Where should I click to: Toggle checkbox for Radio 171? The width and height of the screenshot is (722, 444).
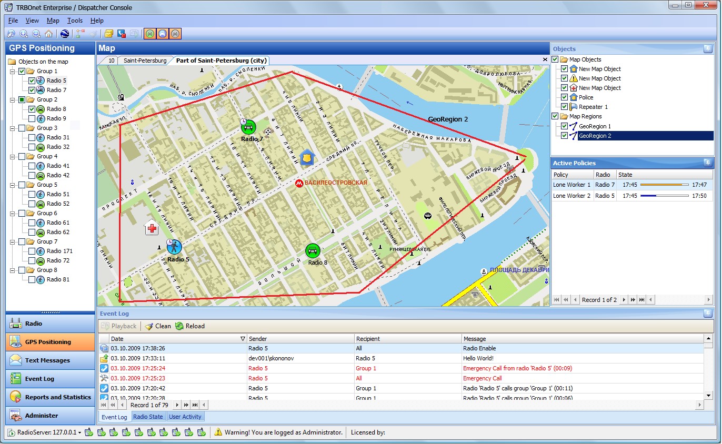pyautogui.click(x=32, y=251)
